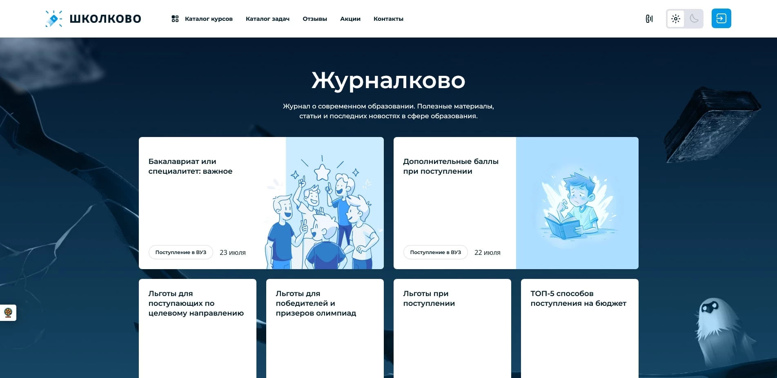
Task: Go to the Отзывы section
Action: (314, 19)
